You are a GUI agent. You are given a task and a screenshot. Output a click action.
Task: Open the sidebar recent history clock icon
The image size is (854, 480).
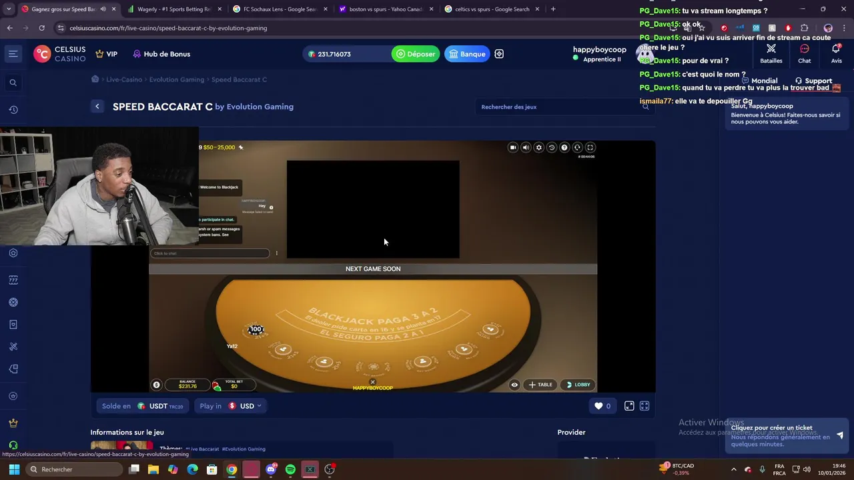tap(13, 110)
